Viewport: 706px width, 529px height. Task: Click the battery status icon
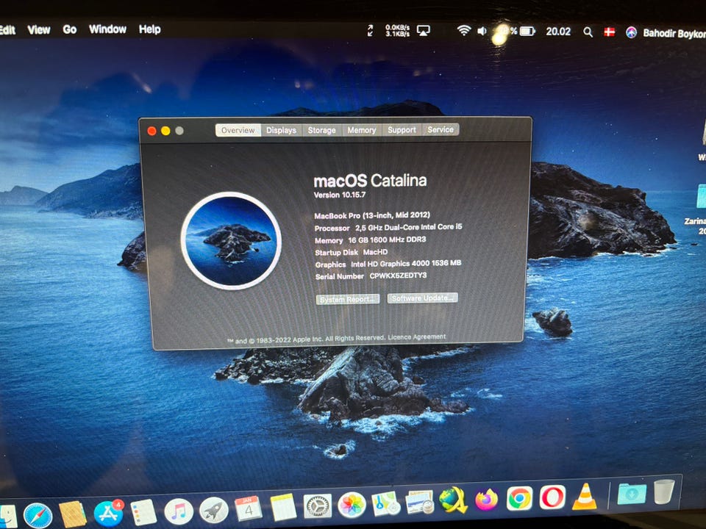(527, 32)
